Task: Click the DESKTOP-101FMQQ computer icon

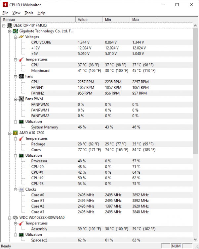Action: 10,26
